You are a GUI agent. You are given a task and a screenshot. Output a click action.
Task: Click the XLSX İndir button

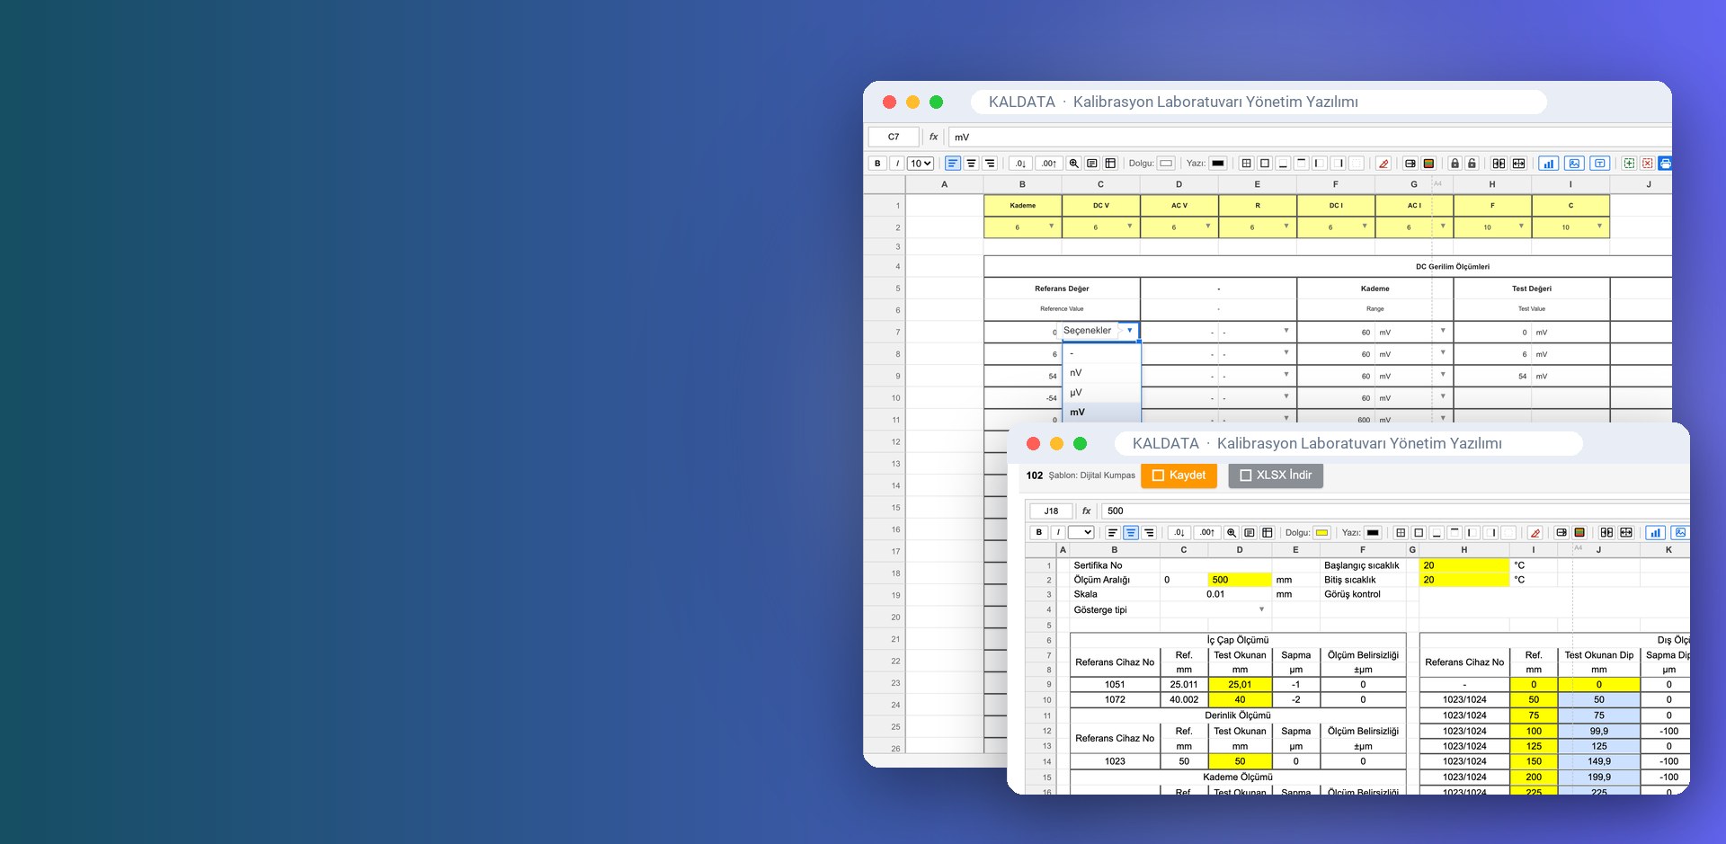[x=1276, y=475]
